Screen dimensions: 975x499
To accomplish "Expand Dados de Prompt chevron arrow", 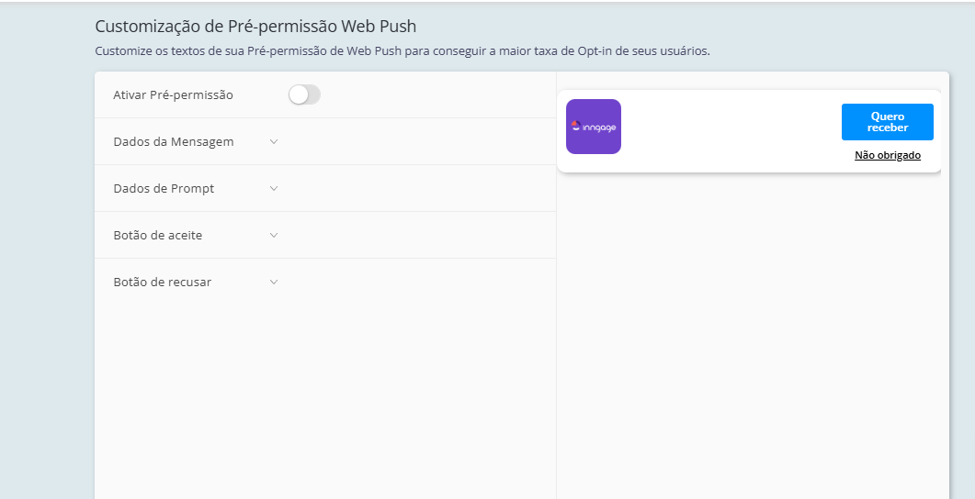I will [274, 188].
